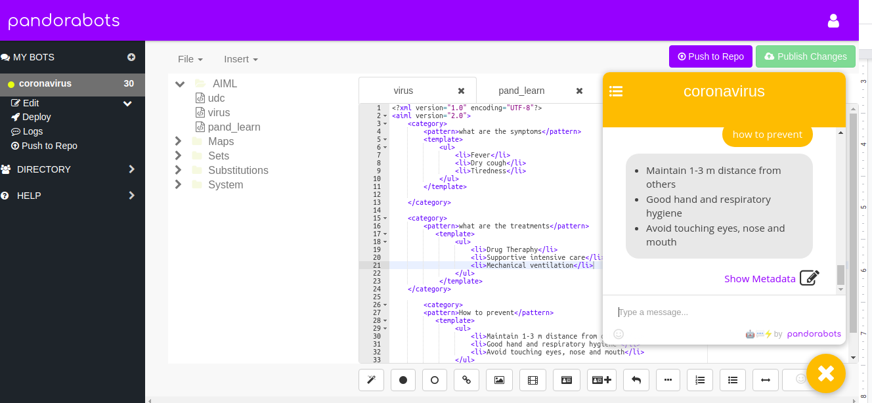The height and width of the screenshot is (403, 872).
Task: Click the hollow circle button icon
Action: 435,379
